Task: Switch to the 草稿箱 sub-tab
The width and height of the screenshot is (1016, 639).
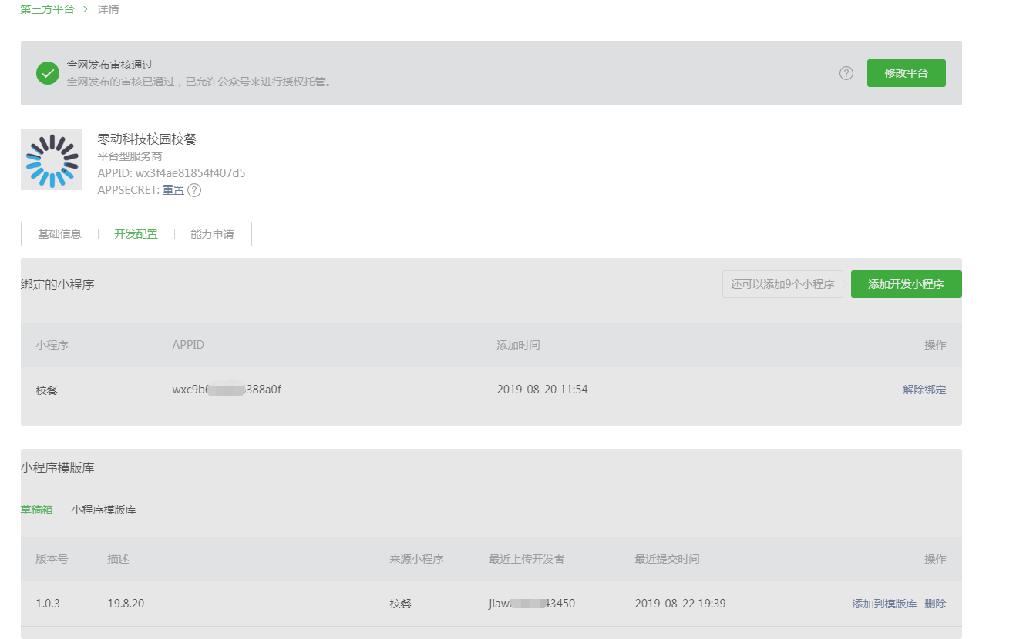Action: 37,510
